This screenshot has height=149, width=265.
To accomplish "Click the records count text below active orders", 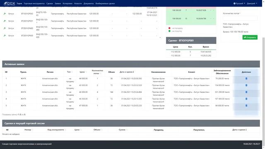I will point(14,115).
